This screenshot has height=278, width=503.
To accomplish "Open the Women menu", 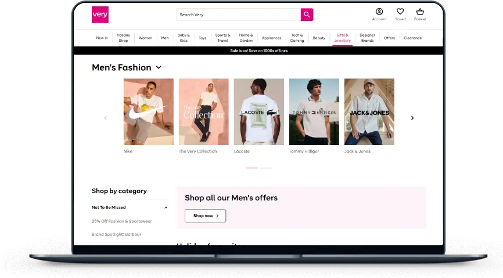I will 145,38.
